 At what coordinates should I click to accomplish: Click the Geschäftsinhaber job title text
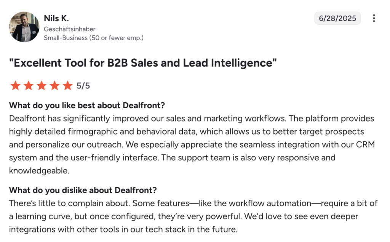(x=70, y=29)
